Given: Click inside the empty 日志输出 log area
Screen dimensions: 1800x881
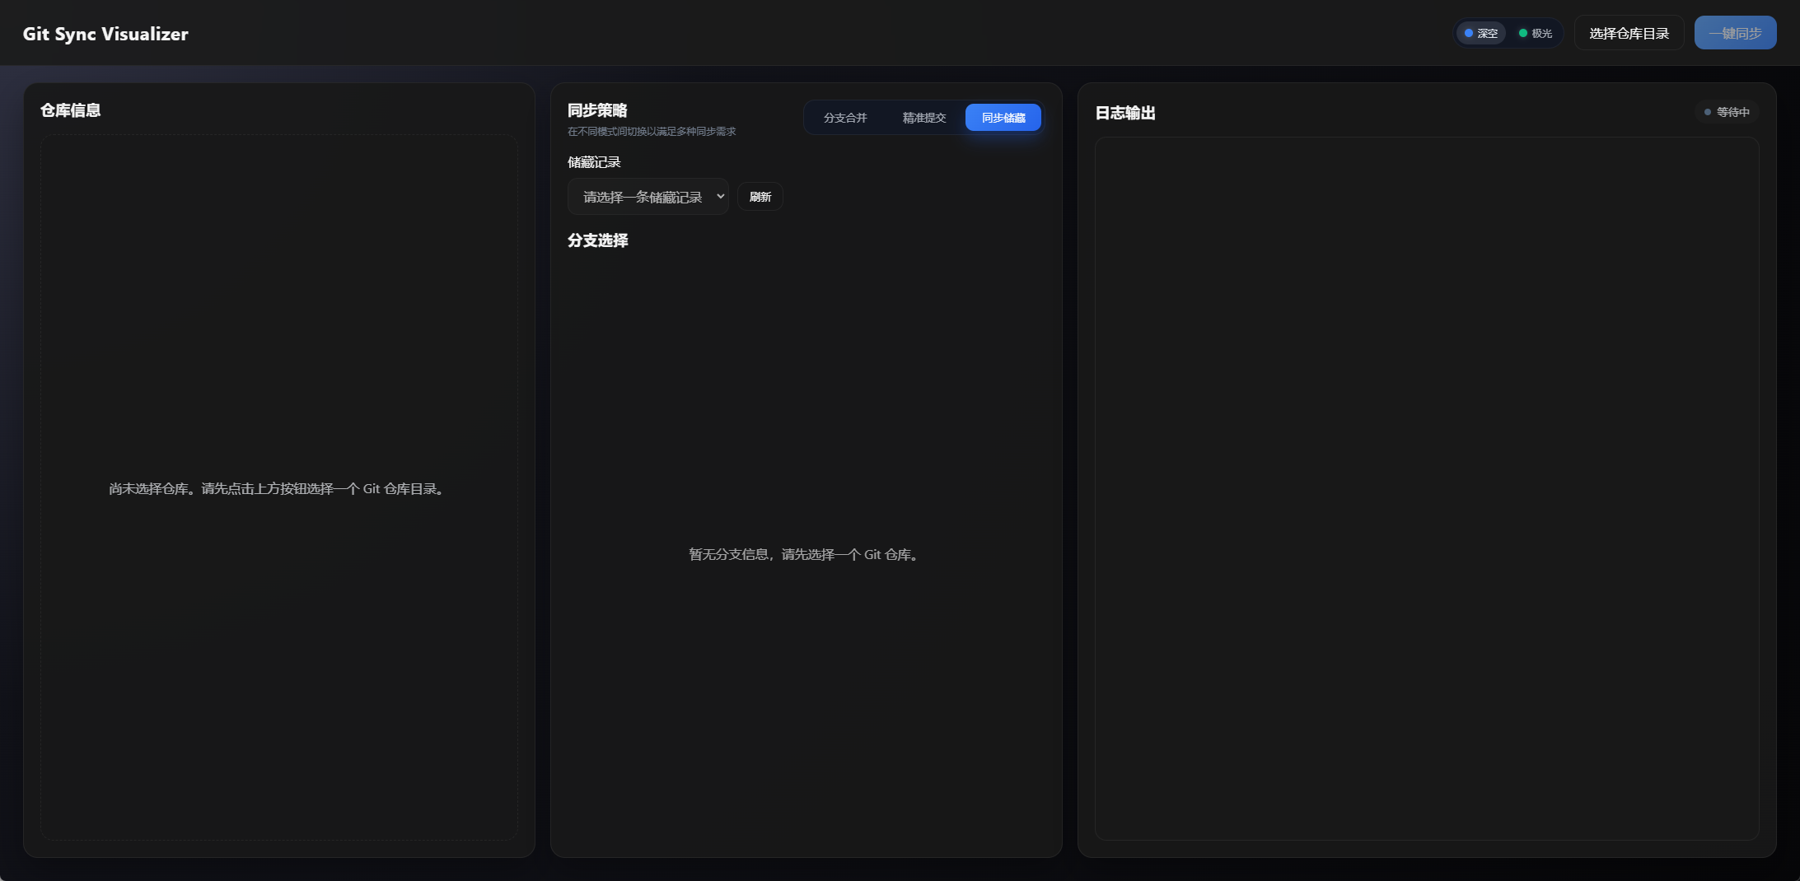Looking at the screenshot, I should coord(1427,489).
